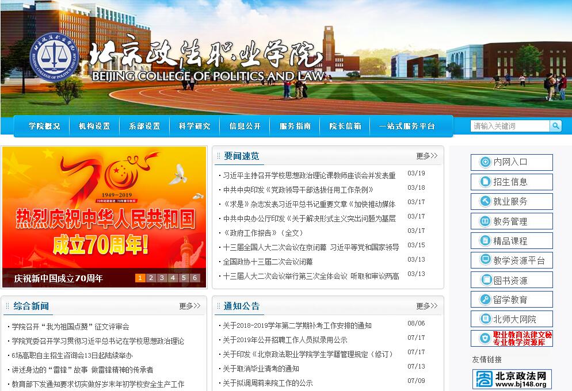
Task: Open 学院概况 menu
Action: [x=44, y=126]
